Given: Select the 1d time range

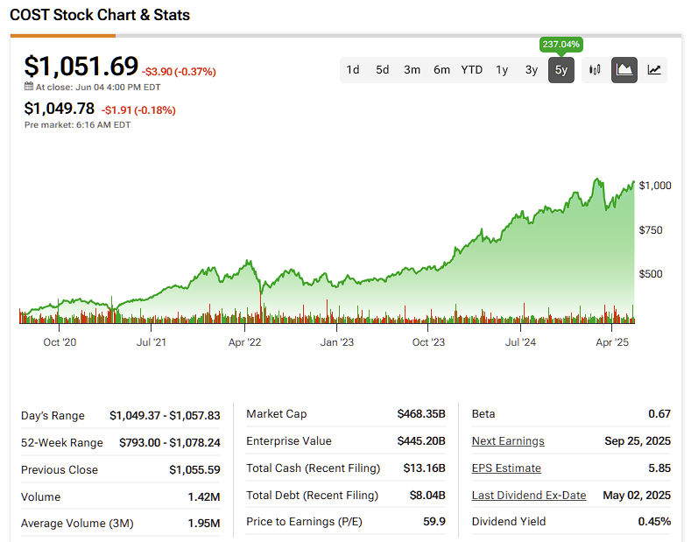Looking at the screenshot, I should click(353, 70).
